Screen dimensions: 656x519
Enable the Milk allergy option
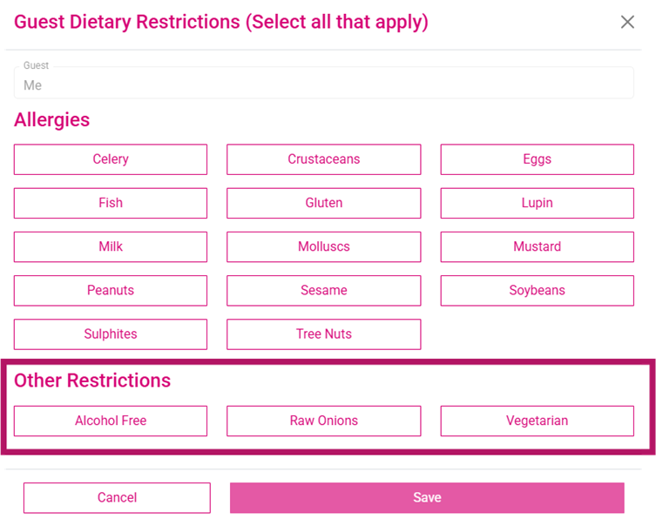[x=111, y=246]
